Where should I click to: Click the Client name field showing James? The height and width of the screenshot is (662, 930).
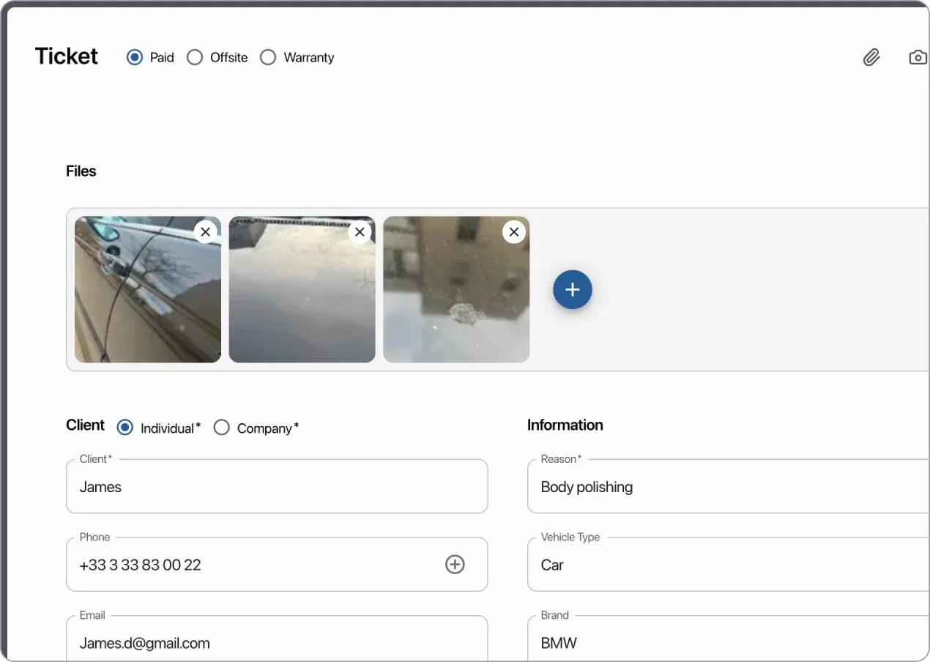pos(277,486)
